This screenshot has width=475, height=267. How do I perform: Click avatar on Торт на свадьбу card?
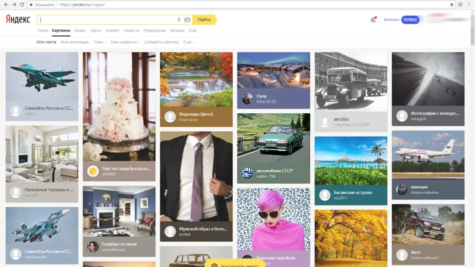coord(93,171)
